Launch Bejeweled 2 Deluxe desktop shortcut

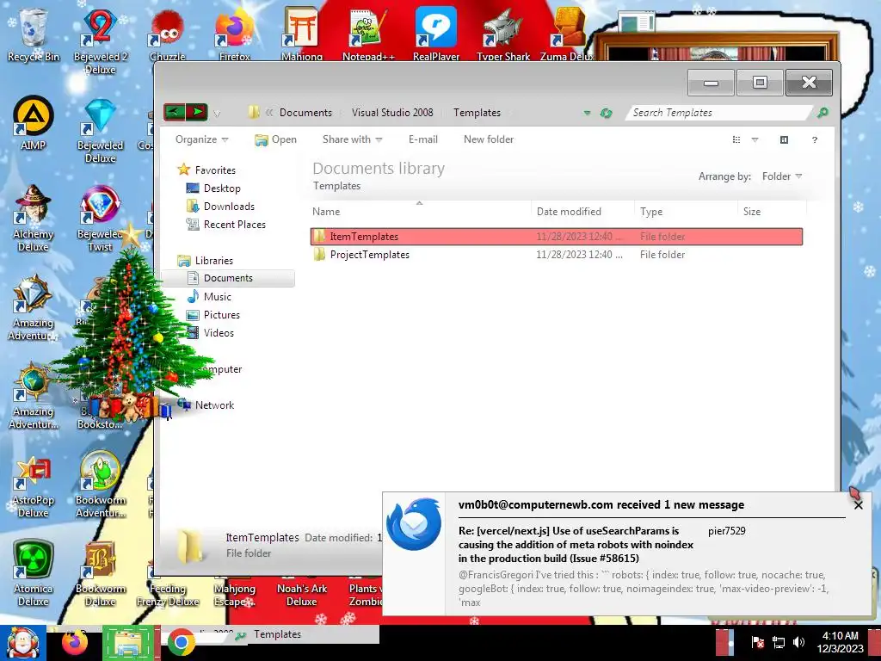101,40
